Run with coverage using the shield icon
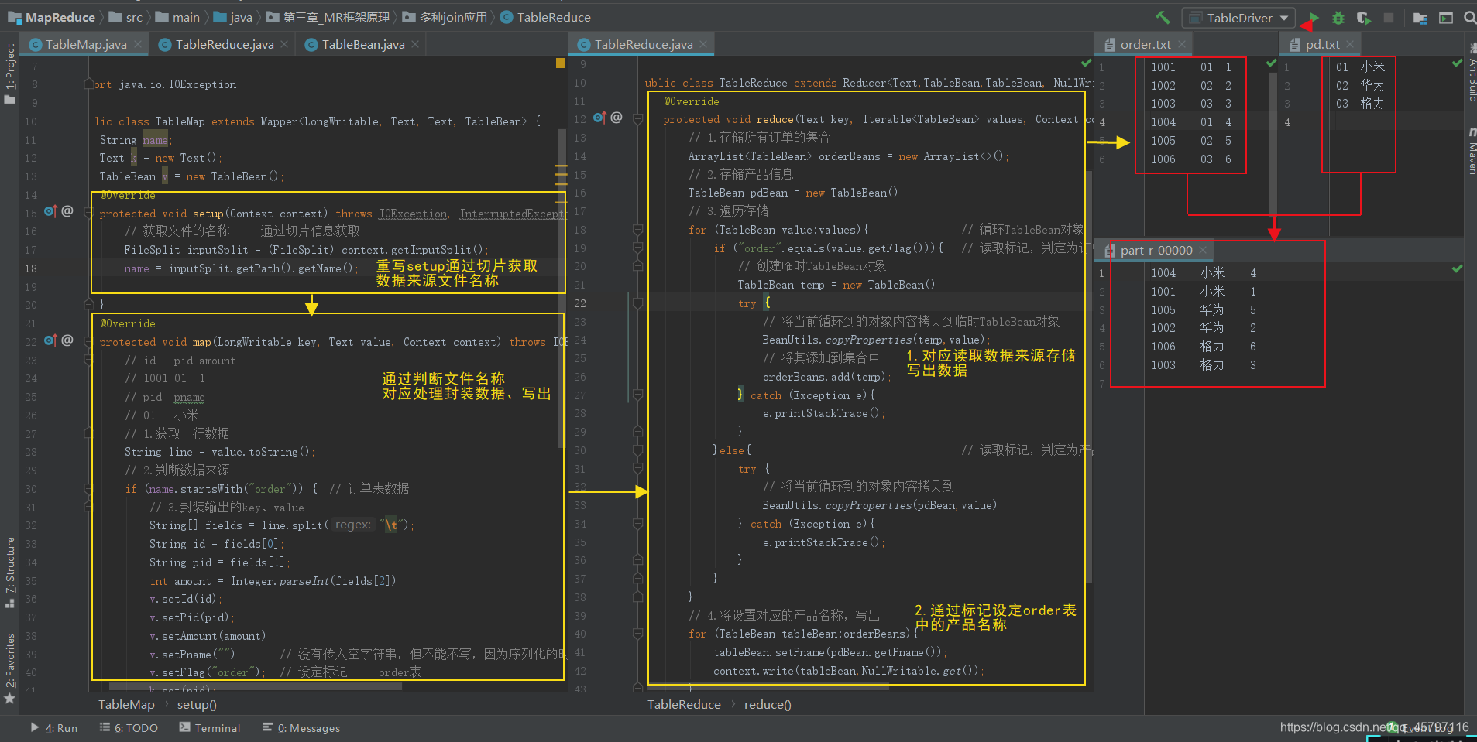 1364,17
